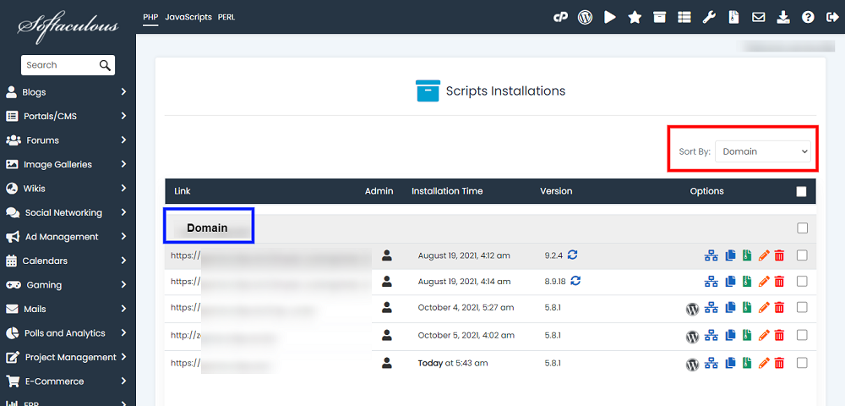Open the help question mark icon

(x=807, y=17)
